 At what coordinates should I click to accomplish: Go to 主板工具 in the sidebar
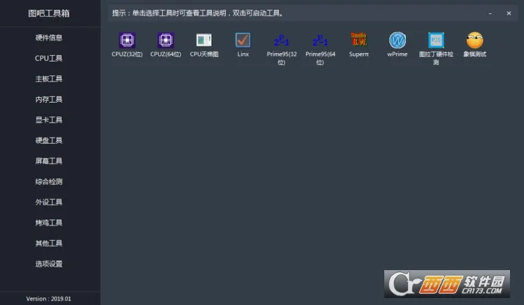click(49, 79)
